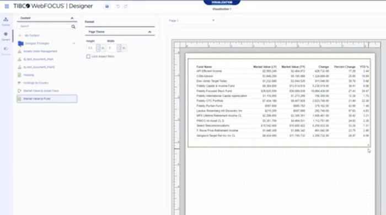Click the dj_test_document_chart item icon
Viewport: 386px width, 215px height.
click(x=20, y=59)
